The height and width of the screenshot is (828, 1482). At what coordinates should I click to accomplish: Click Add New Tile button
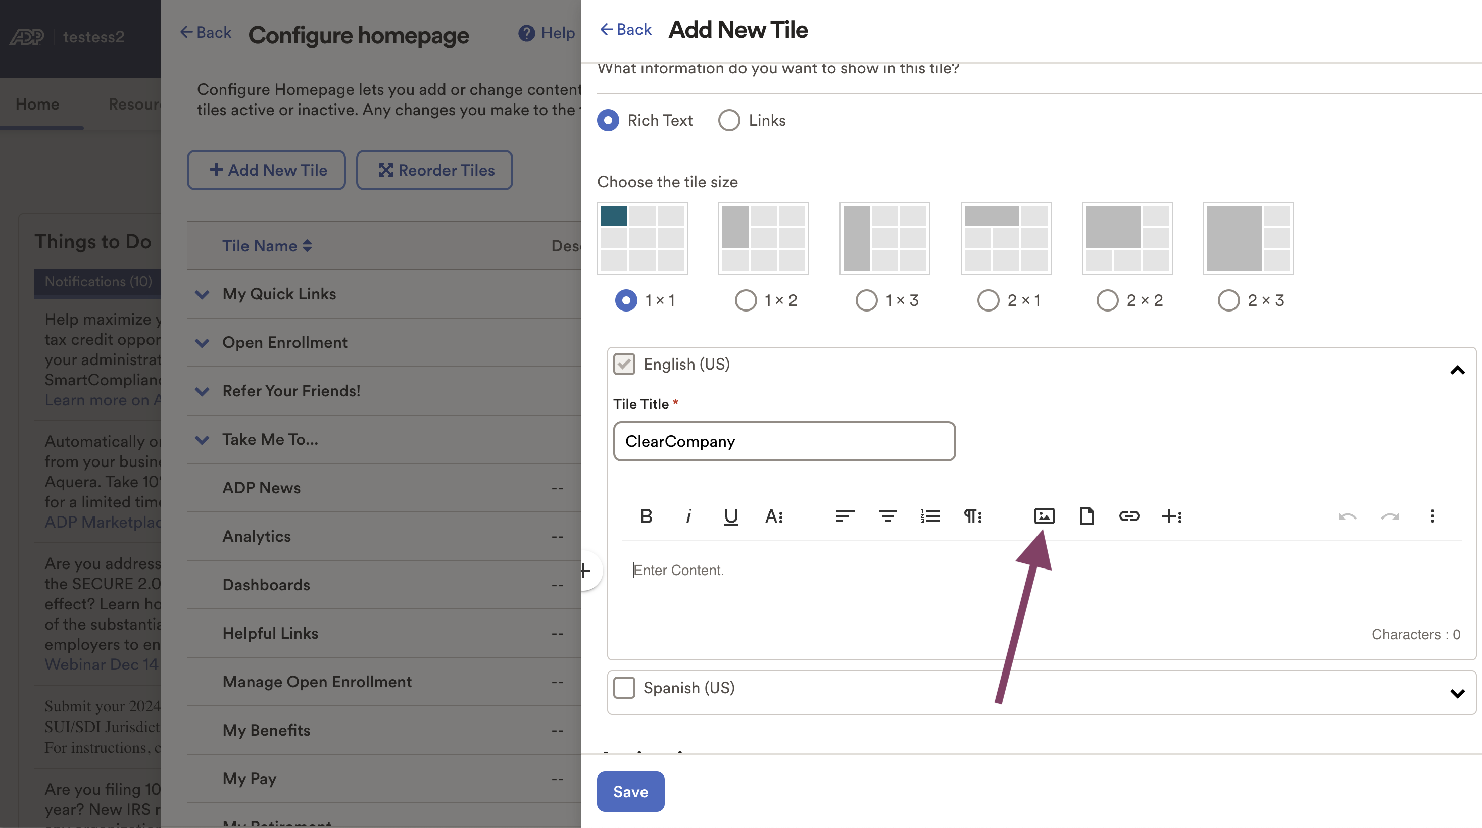tap(266, 170)
